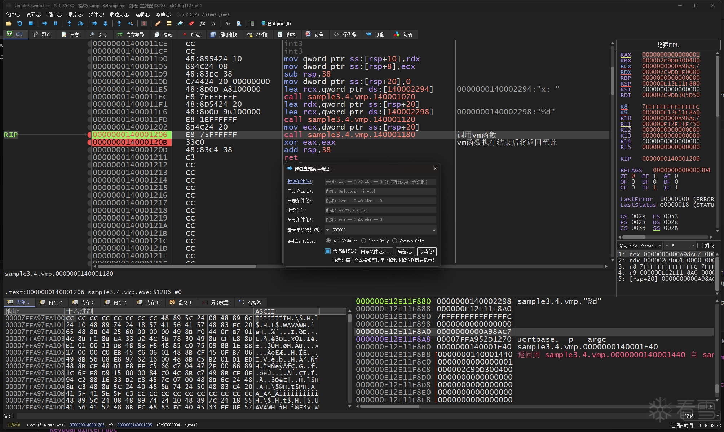Click the stop debugging square icon

click(x=31, y=23)
